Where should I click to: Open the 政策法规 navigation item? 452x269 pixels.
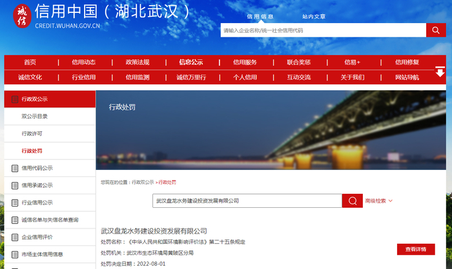pos(138,62)
